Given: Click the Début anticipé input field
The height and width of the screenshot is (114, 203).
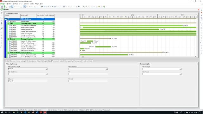Looking at the screenshot, I should (x=161, y=69).
